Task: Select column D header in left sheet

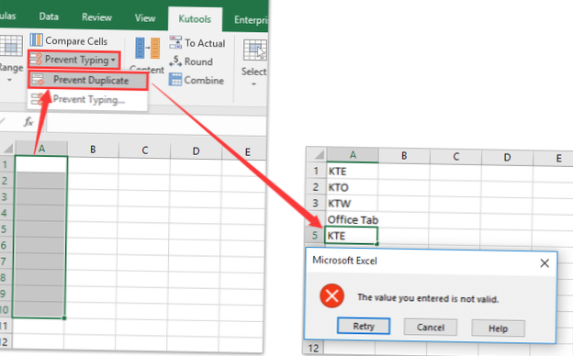Action: point(196,150)
